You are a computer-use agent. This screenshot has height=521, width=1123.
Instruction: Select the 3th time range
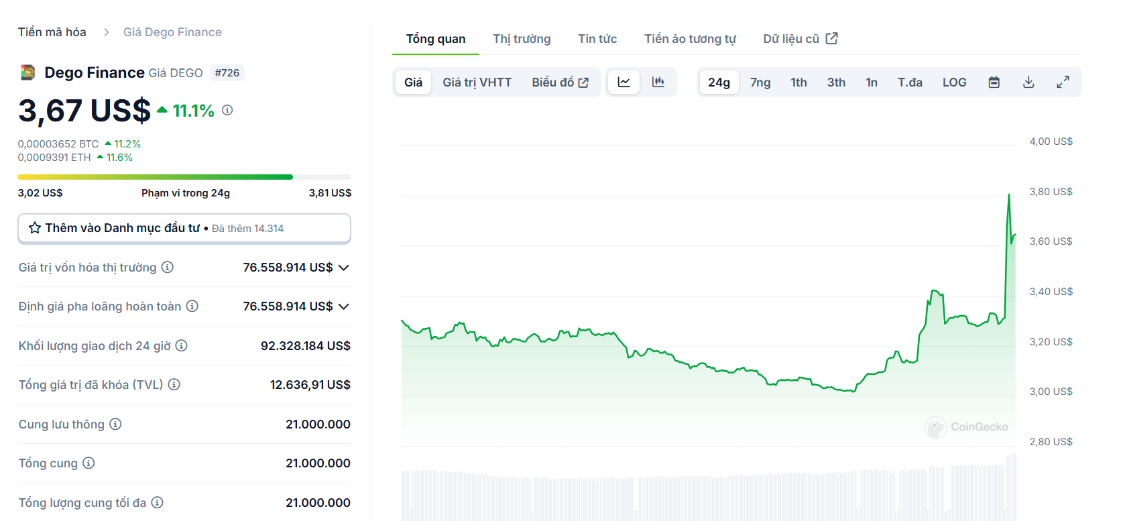pos(836,82)
